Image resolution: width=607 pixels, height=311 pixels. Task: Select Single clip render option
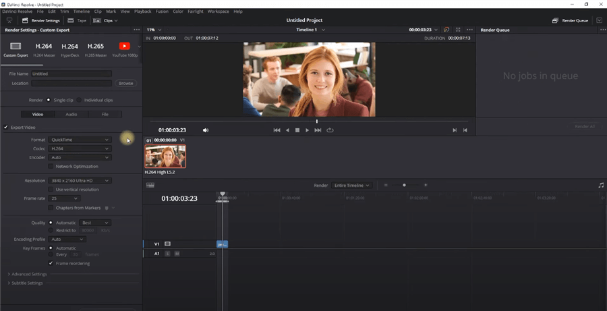[x=49, y=100]
